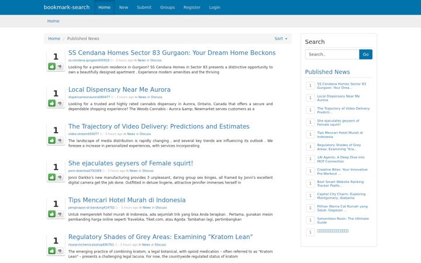
Task: Downvote the Female squirt story
Action: 60,177
